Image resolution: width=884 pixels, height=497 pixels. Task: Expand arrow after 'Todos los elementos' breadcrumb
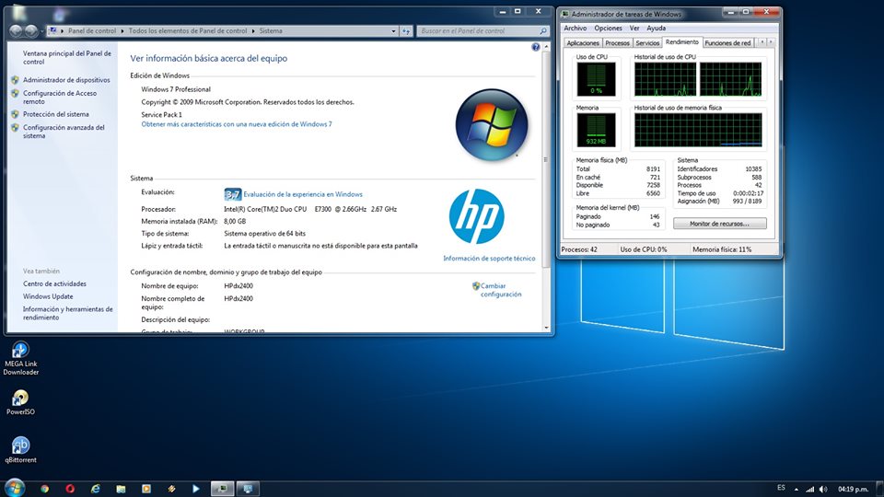(253, 31)
